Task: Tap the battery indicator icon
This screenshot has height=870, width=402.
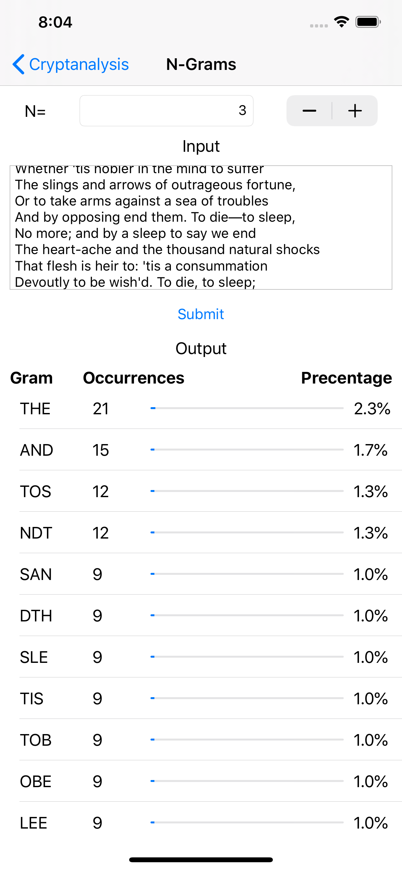Action: coord(368,22)
